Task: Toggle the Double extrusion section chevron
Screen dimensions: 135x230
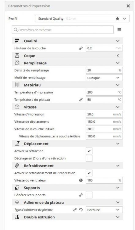Action: 118,217
